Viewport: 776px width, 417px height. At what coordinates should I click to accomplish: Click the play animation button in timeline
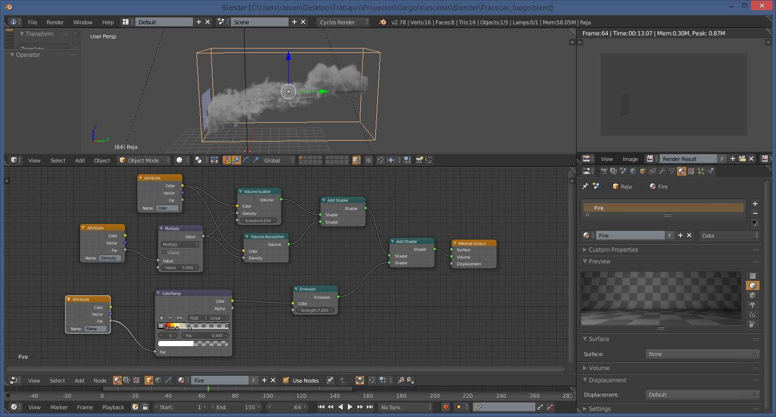click(350, 407)
